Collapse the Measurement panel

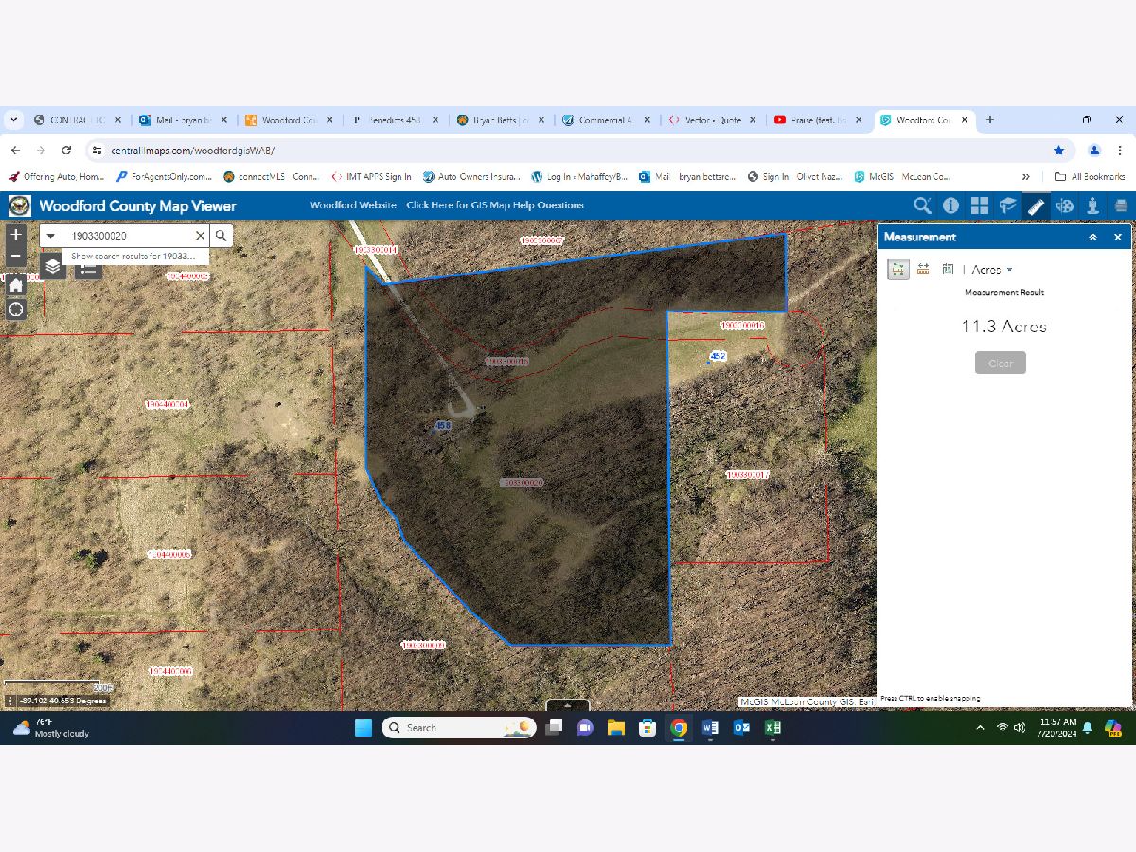tap(1092, 238)
